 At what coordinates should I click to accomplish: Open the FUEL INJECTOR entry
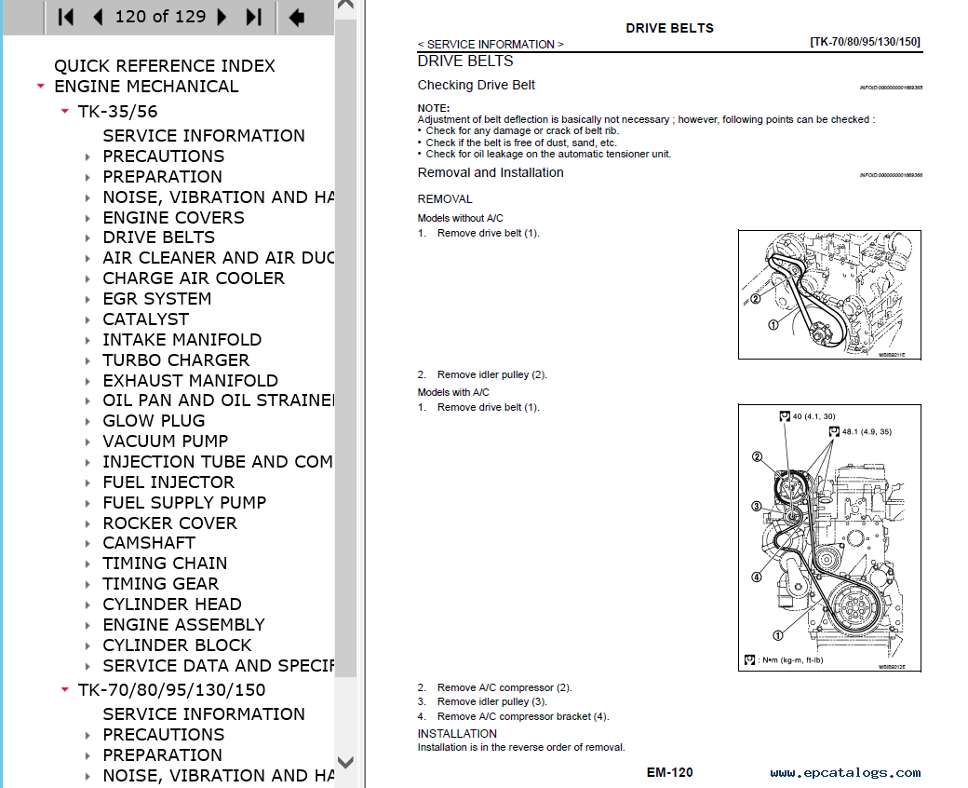pyautogui.click(x=168, y=482)
